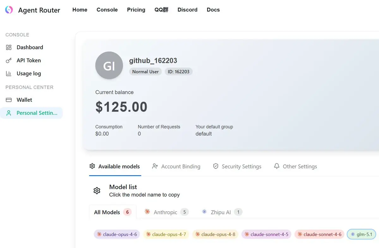Screen dimensions: 379x248
Task: Open the Pricing page
Action: [136, 10]
